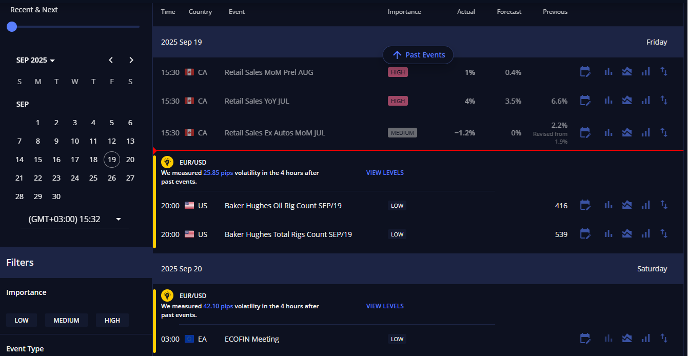Click the lightbulb icon beside Friday's EUR/USD
The height and width of the screenshot is (356, 688).
tap(167, 163)
